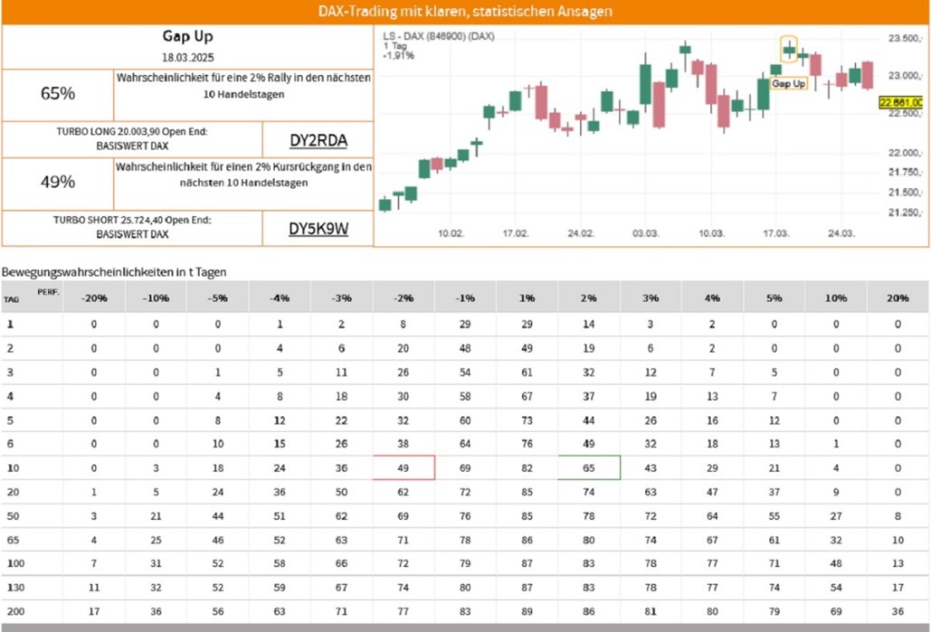Viewport: 931px width, 632px height.
Task: Open the DY5K9W turbo short link
Action: pyautogui.click(x=318, y=229)
